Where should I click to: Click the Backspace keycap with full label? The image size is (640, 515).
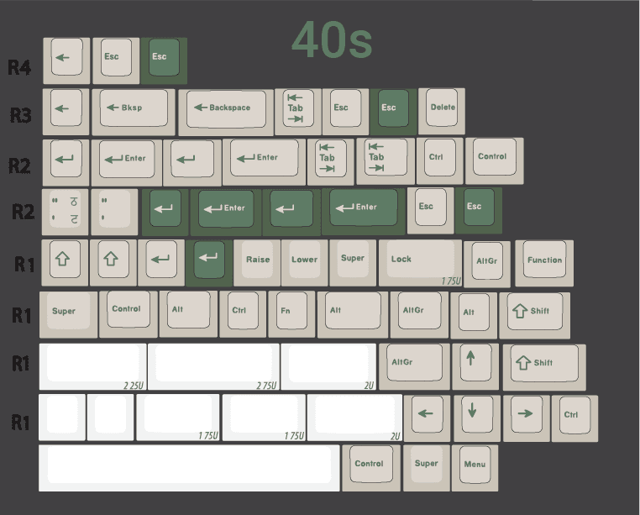click(225, 110)
